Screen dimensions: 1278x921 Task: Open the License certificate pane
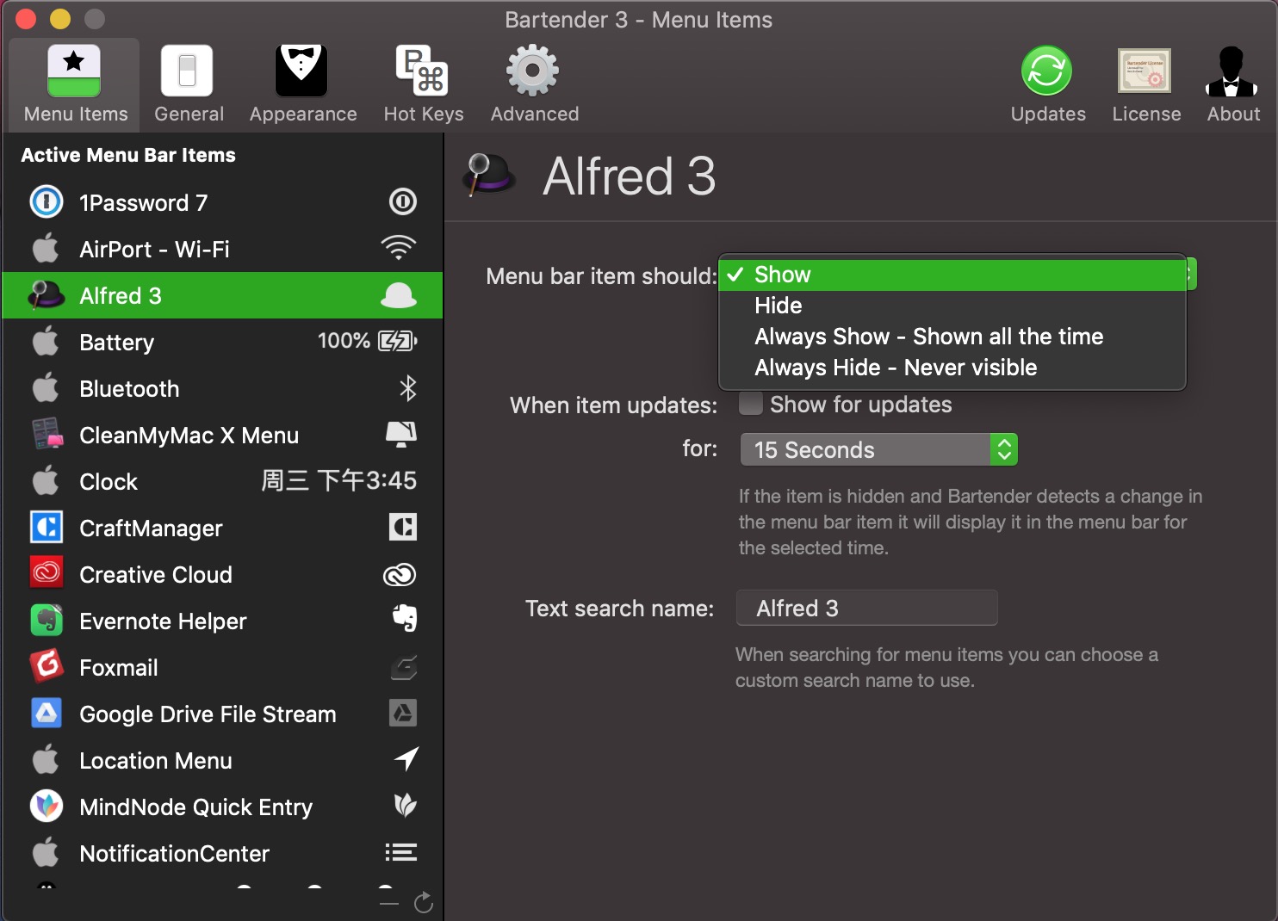point(1145,84)
